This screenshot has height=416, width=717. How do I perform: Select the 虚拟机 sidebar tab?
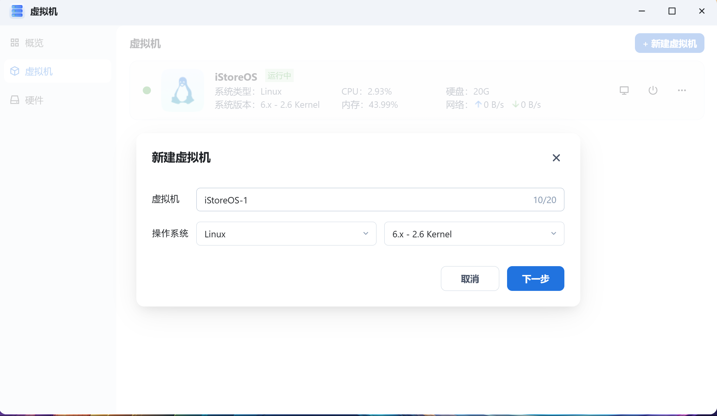[39, 72]
